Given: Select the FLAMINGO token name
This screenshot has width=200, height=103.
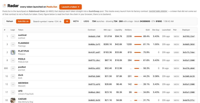Looking at the screenshot, I should [x=23, y=43].
